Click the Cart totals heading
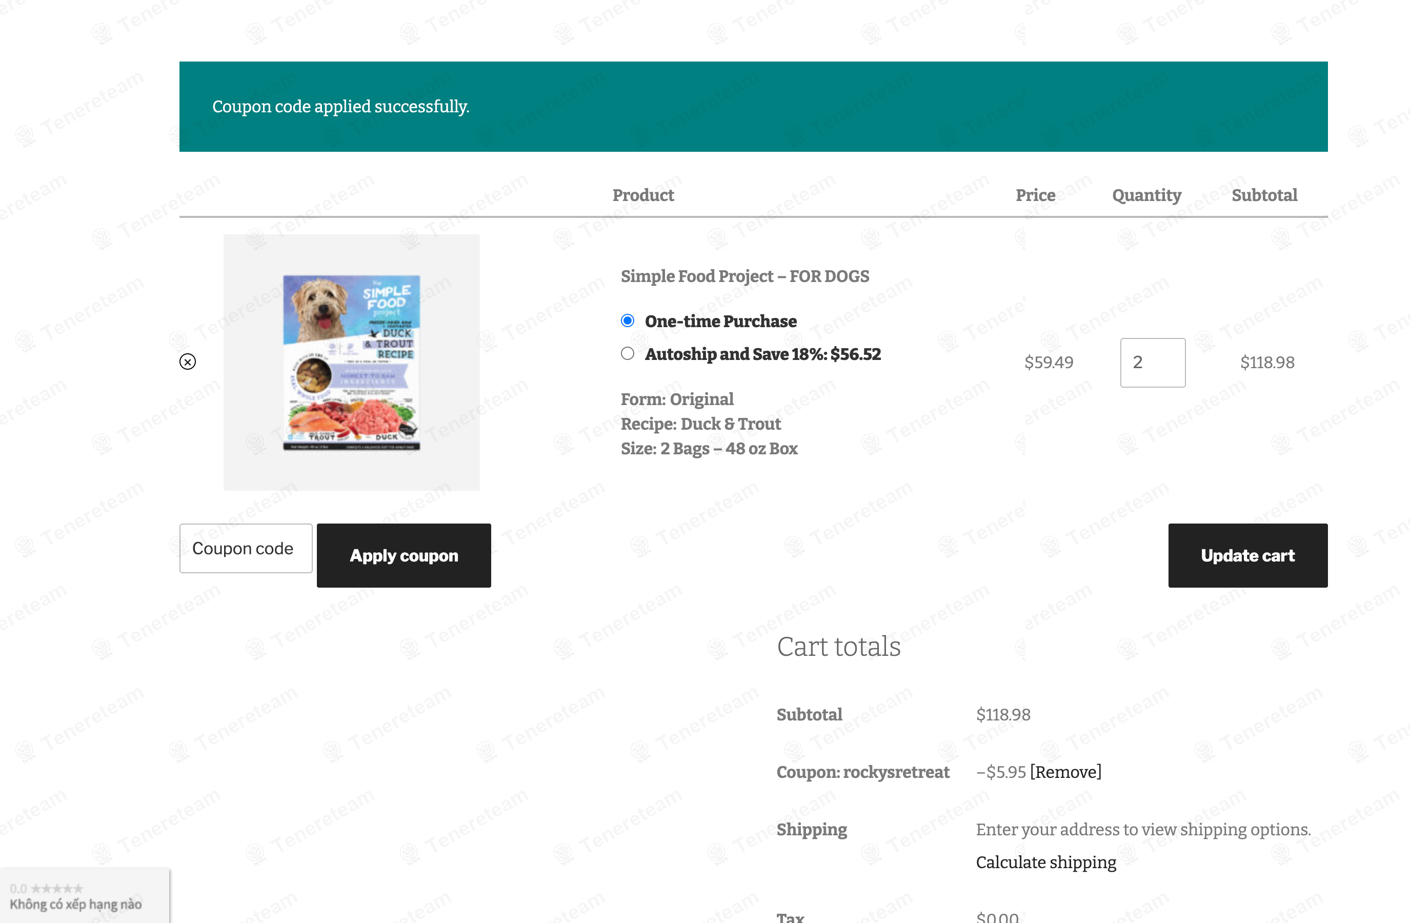 pyautogui.click(x=838, y=646)
